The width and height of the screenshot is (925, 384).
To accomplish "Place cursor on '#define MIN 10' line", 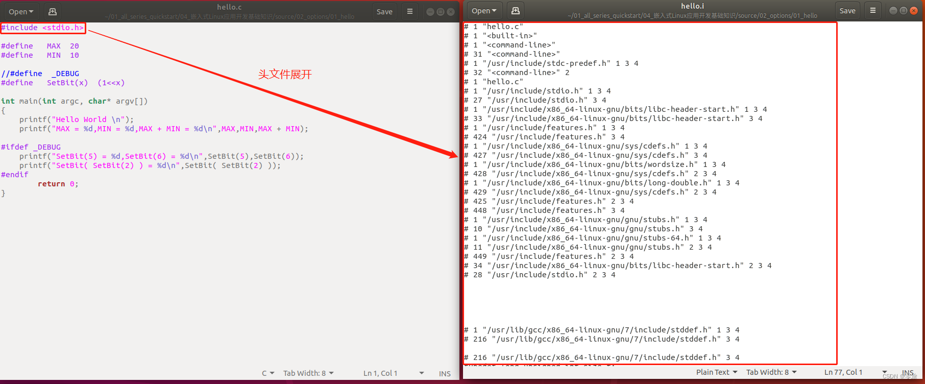I will tap(40, 55).
